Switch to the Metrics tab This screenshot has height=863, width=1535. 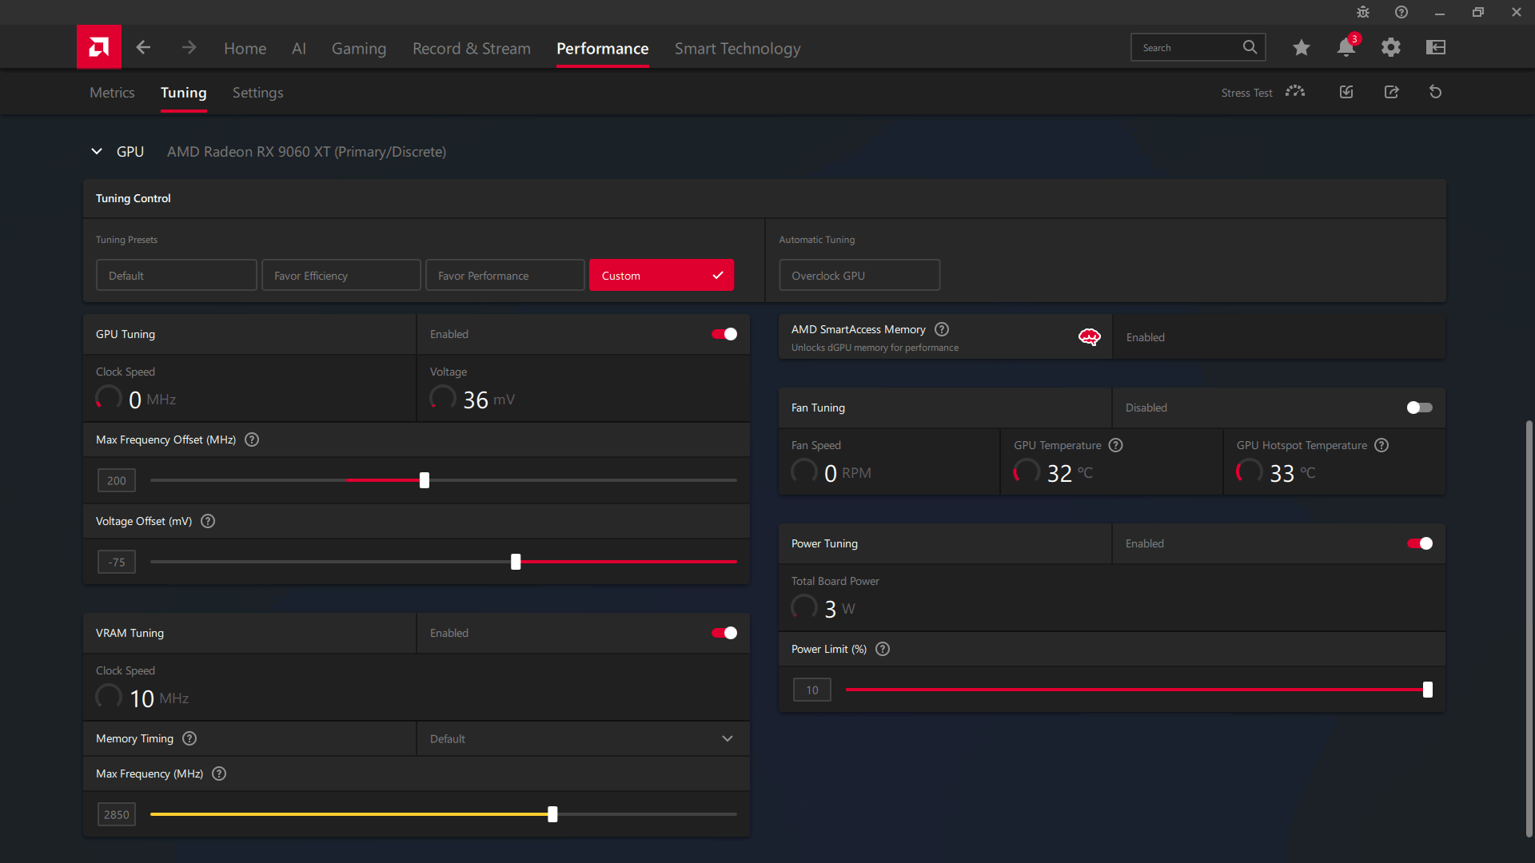112,93
